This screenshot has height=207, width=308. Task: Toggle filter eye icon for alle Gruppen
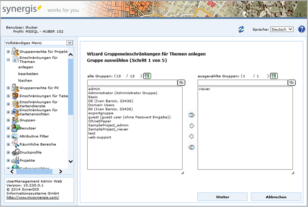click(x=181, y=83)
